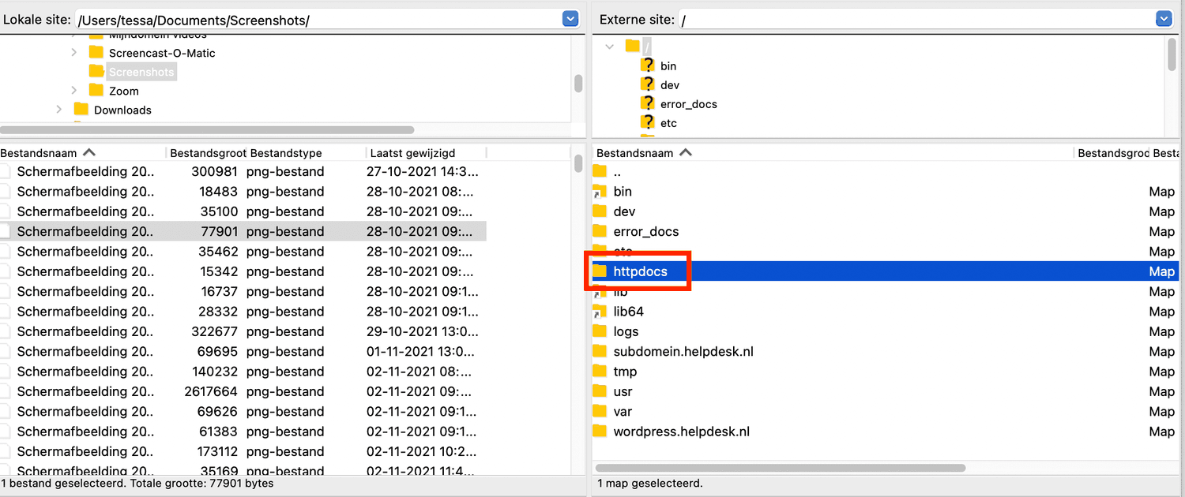Select the wordpress.helpdesk.nl folder icon

click(x=600, y=432)
